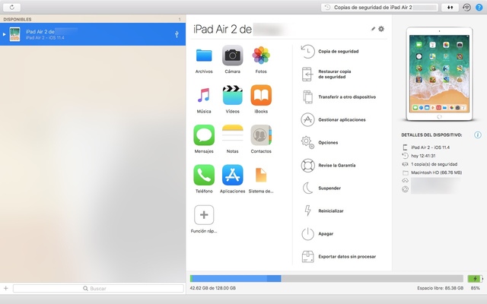The image size is (487, 304).
Task: Click the Buscar search field
Action: coord(98,289)
